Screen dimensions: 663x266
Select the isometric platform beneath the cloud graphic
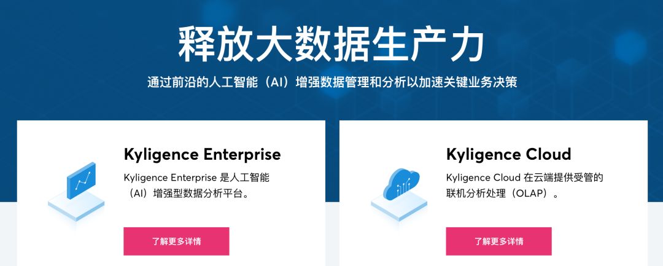399,206
